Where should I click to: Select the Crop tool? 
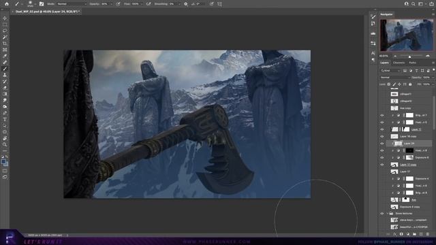tap(5, 44)
